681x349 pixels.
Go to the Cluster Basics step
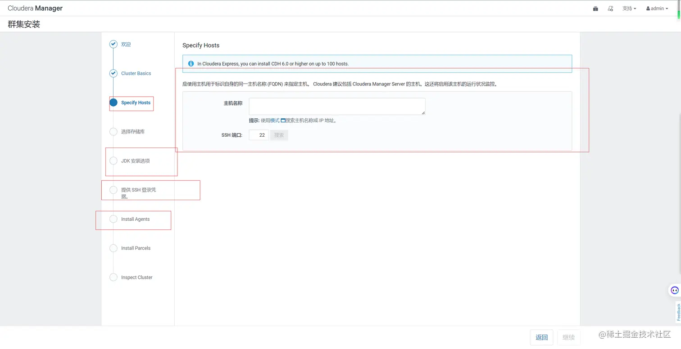136,73
